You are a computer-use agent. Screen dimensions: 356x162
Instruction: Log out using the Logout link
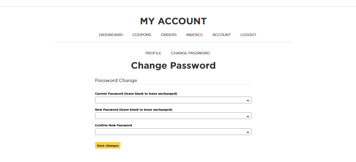(x=248, y=35)
